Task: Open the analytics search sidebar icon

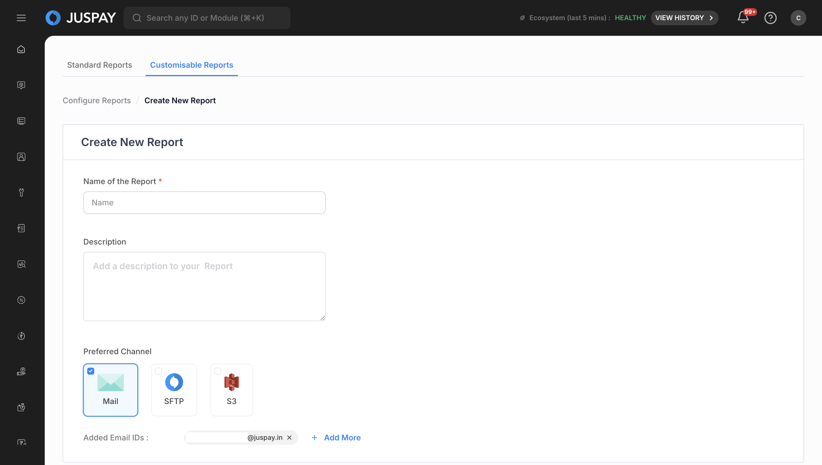Action: [x=21, y=264]
